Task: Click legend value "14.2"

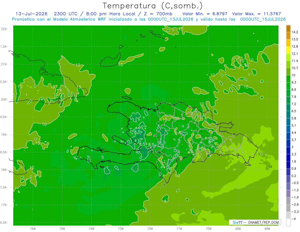Action: pos(295,32)
